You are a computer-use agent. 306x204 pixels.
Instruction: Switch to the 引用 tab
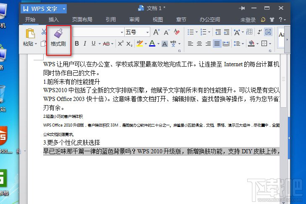[x=111, y=20]
